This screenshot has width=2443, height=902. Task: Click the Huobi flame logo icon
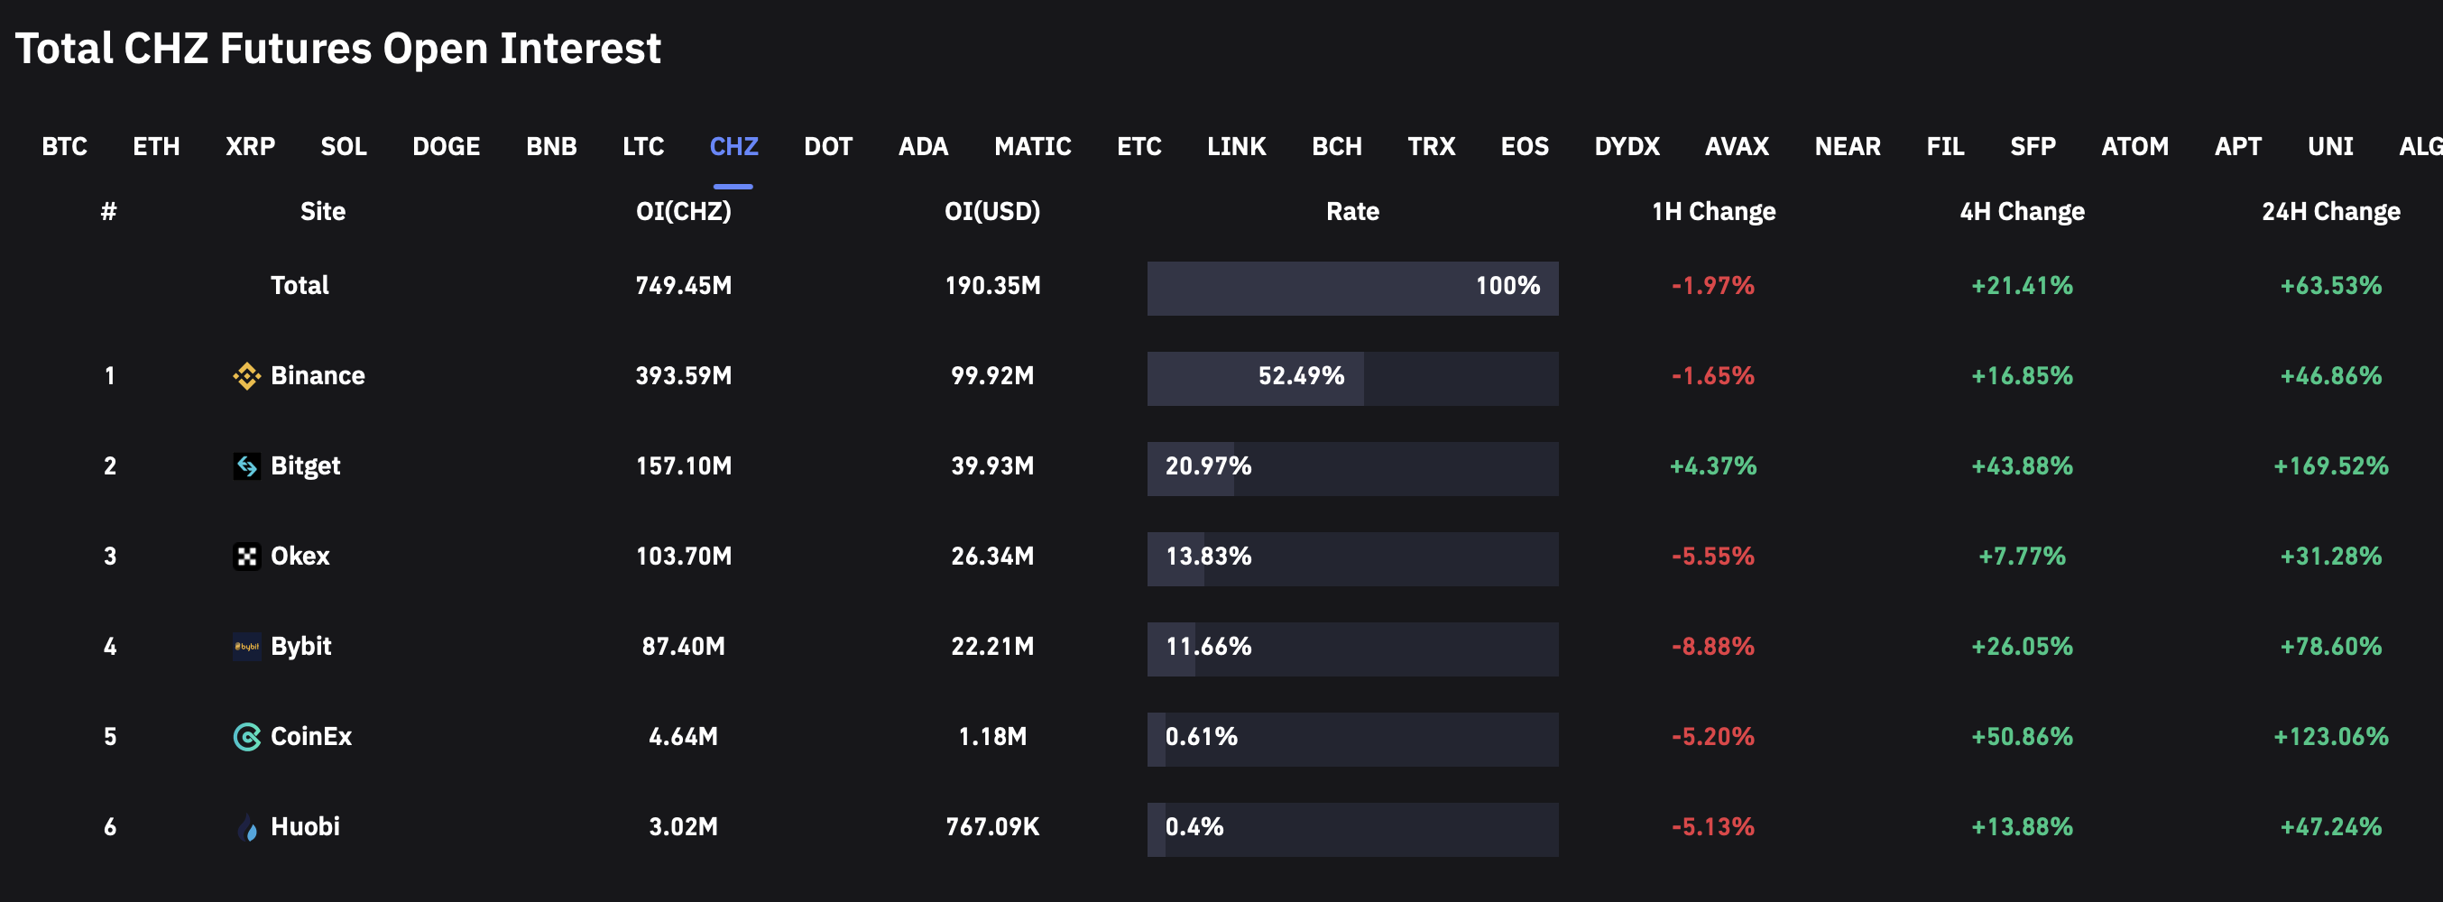(246, 827)
